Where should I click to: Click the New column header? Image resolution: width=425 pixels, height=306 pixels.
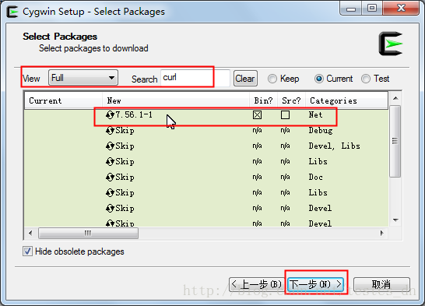point(176,100)
